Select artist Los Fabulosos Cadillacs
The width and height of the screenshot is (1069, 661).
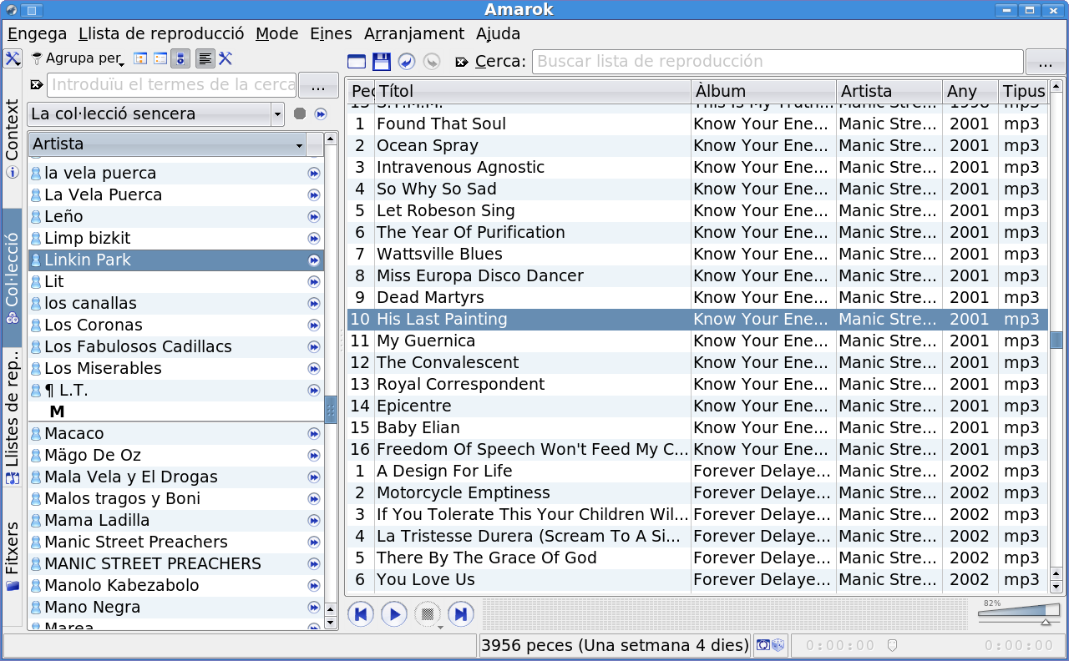pos(176,347)
